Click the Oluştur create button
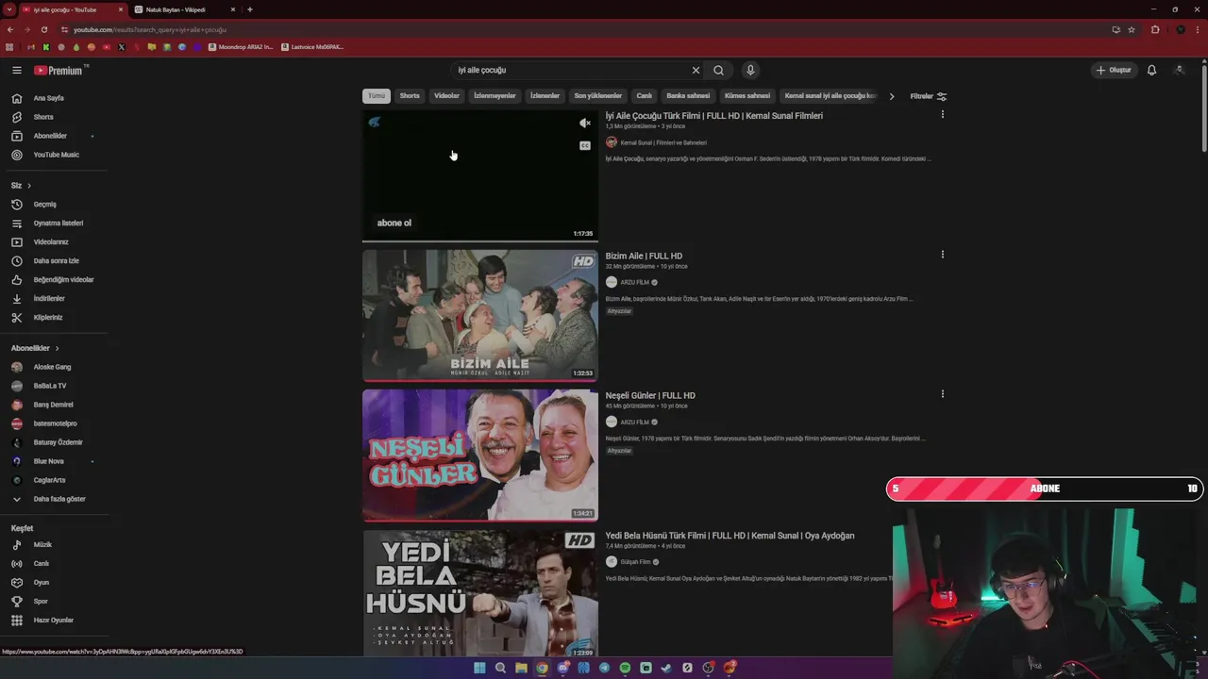The image size is (1208, 679). coord(1113,70)
